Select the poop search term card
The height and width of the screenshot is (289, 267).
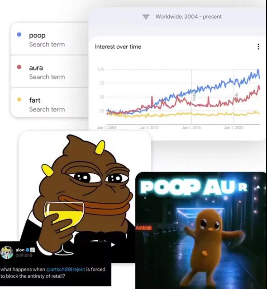pyautogui.click(x=49, y=39)
